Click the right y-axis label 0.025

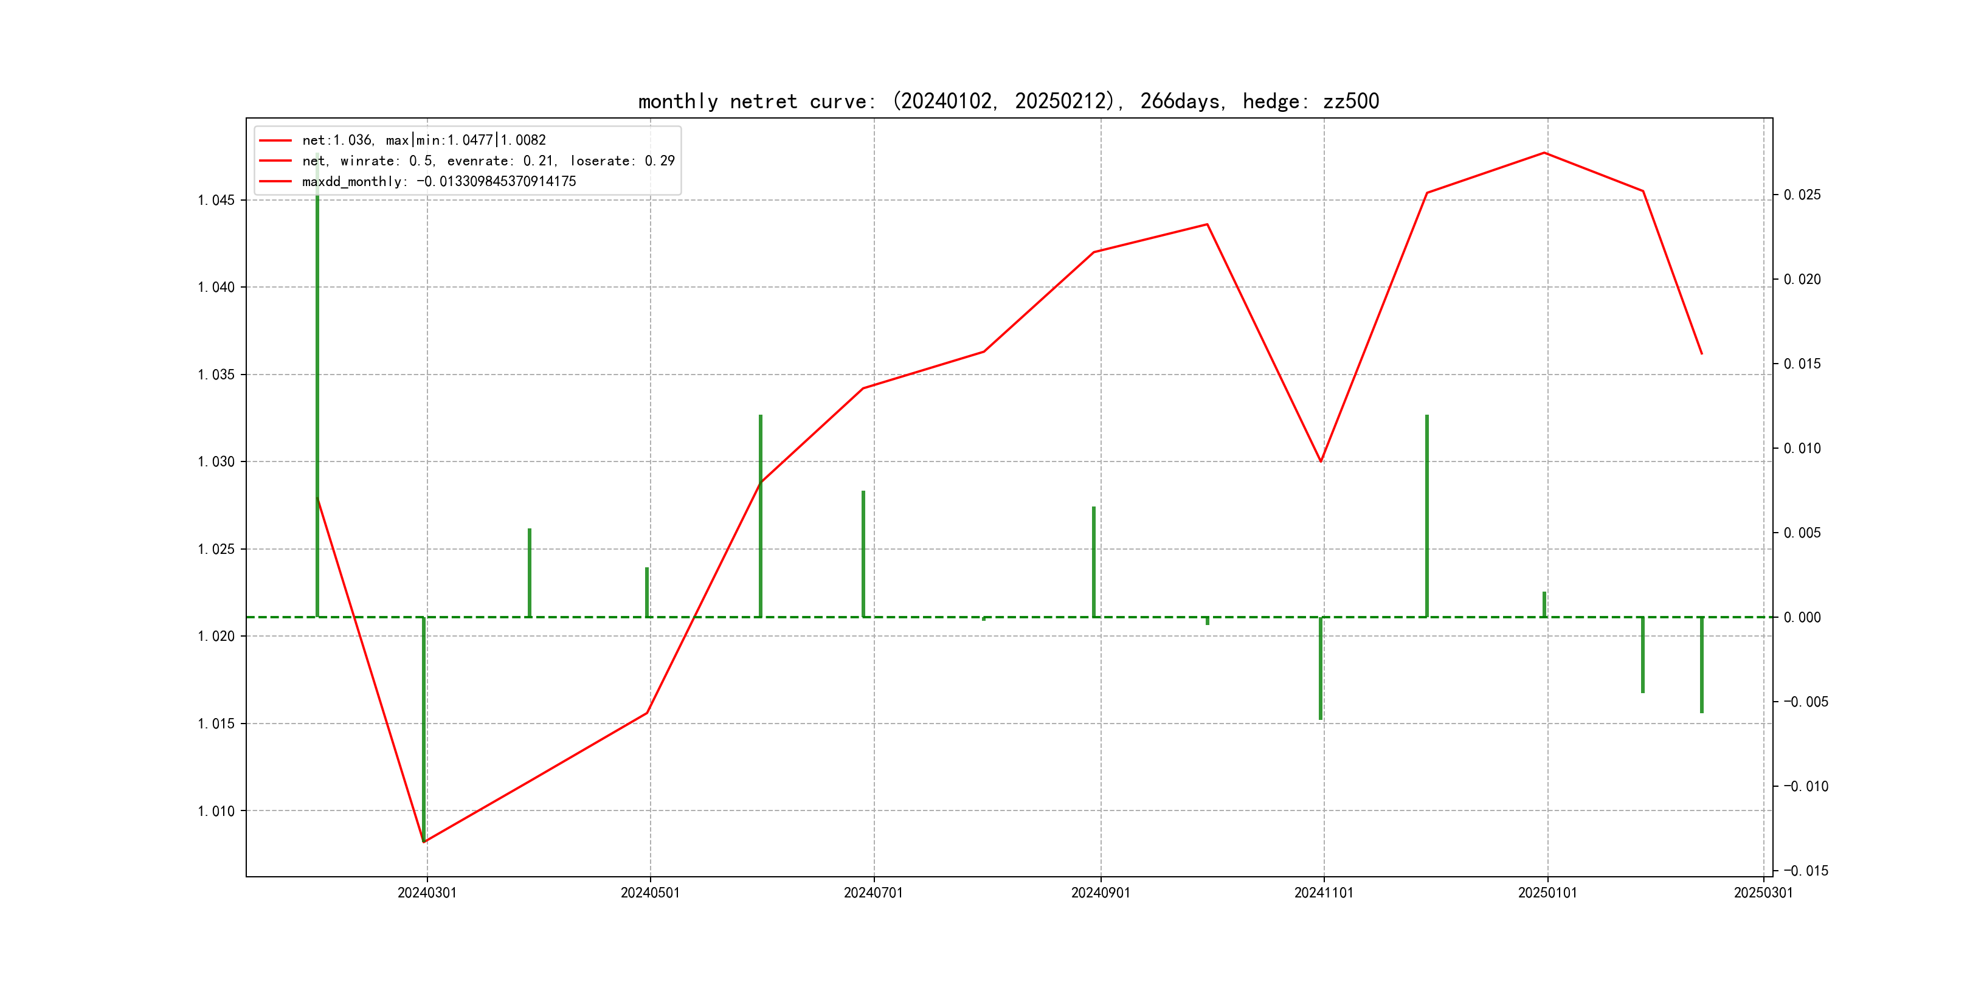click(1802, 195)
